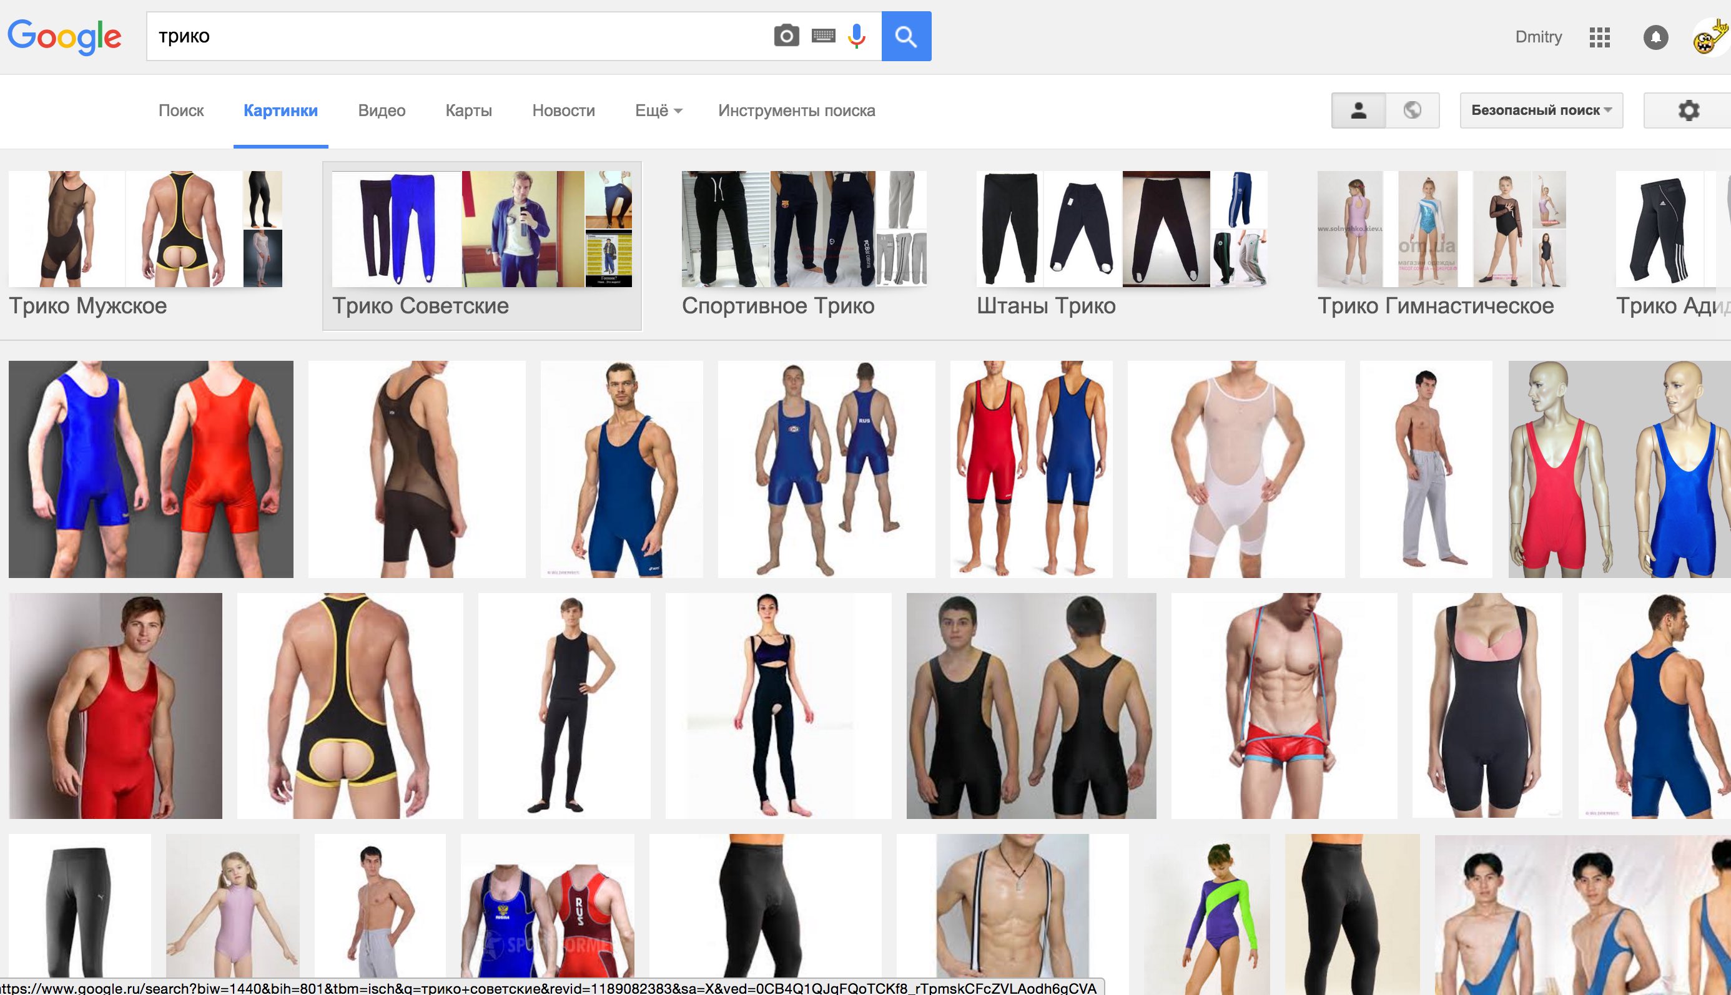The width and height of the screenshot is (1731, 995).
Task: Open Инструменты поиска options
Action: point(796,110)
